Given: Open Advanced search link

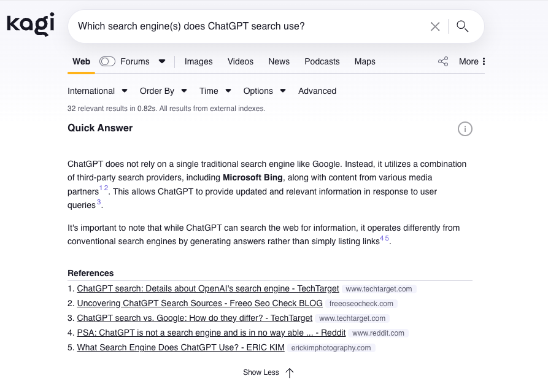Looking at the screenshot, I should pos(317,91).
